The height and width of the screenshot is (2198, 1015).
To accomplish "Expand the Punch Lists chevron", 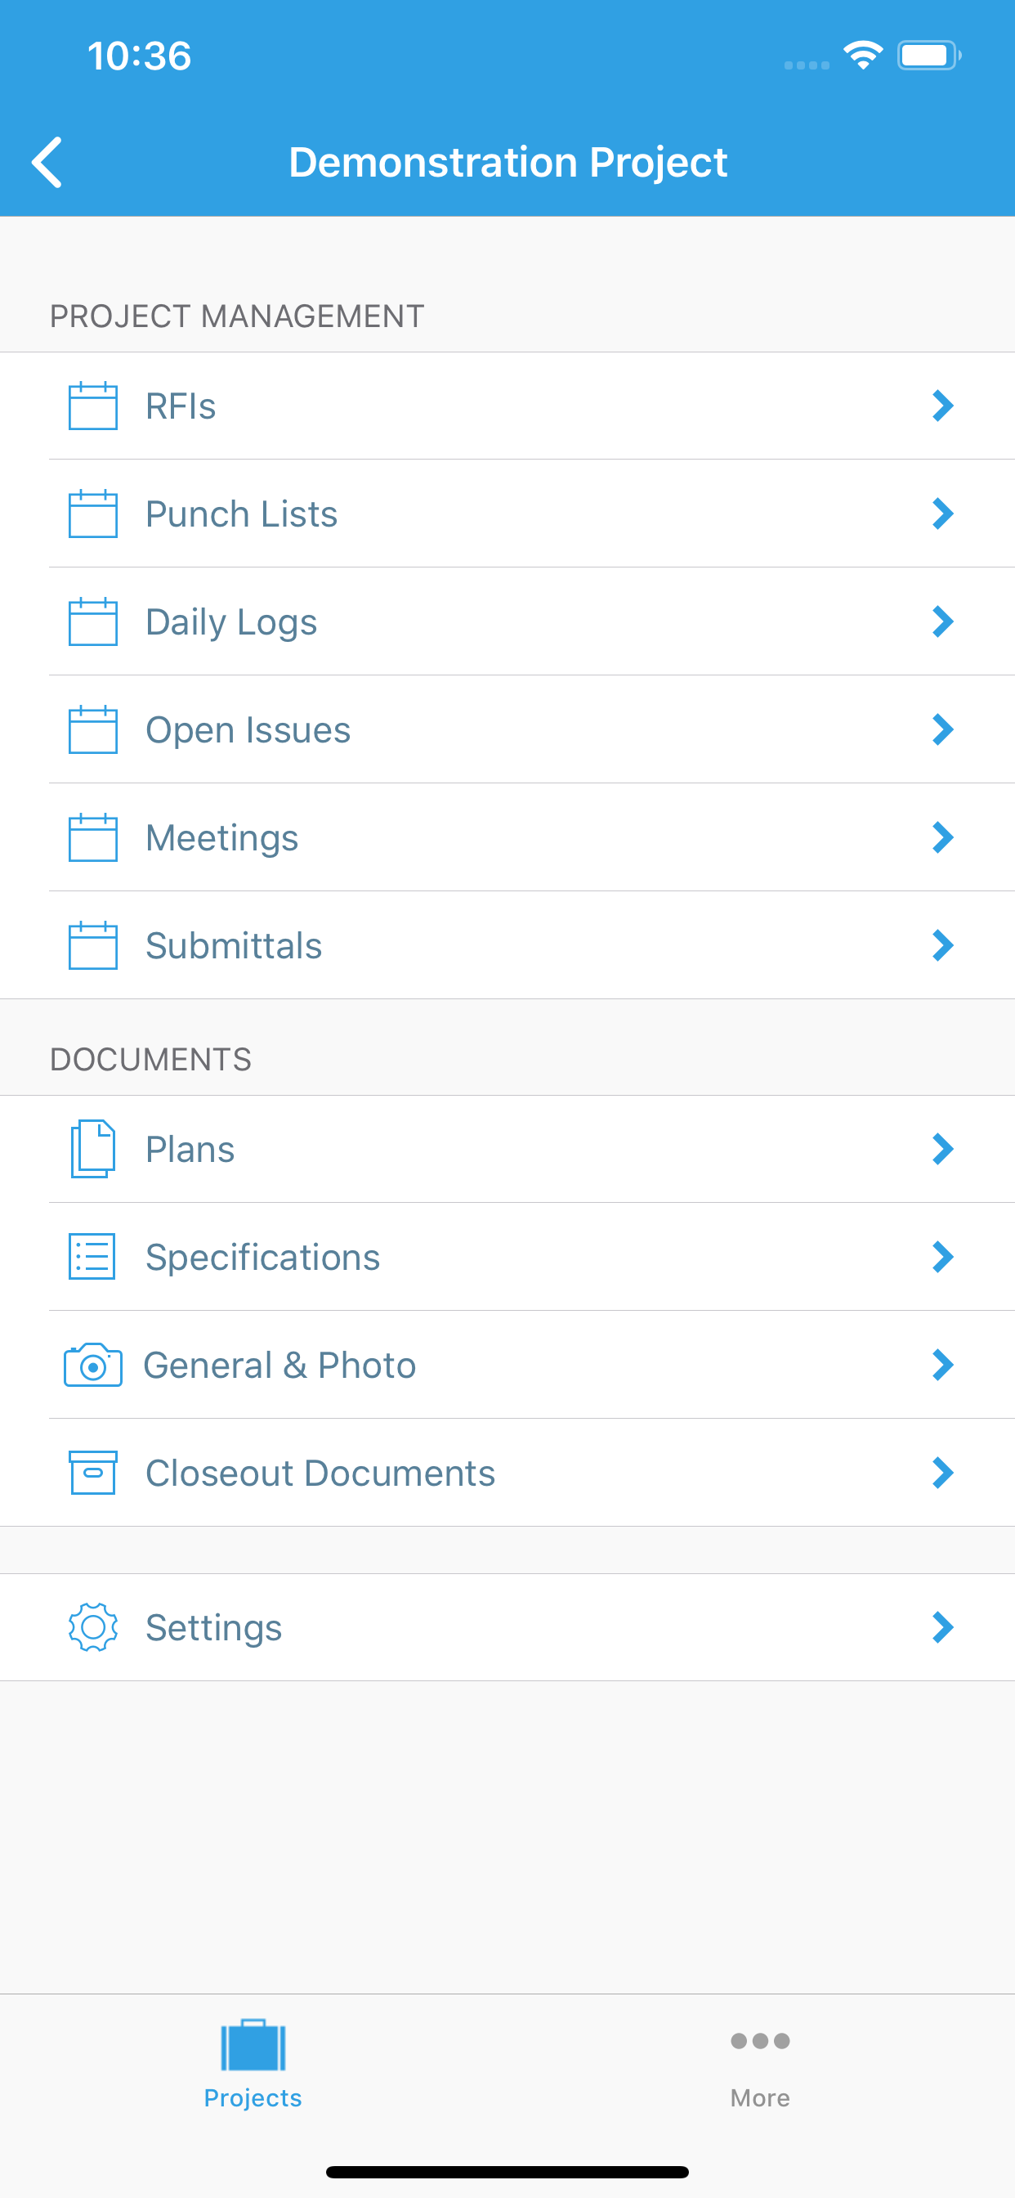I will point(942,514).
